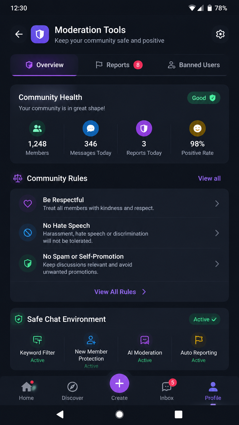Viewport: 239px width, 425px height.
Task: Tap the Good community health badge
Action: 204,98
